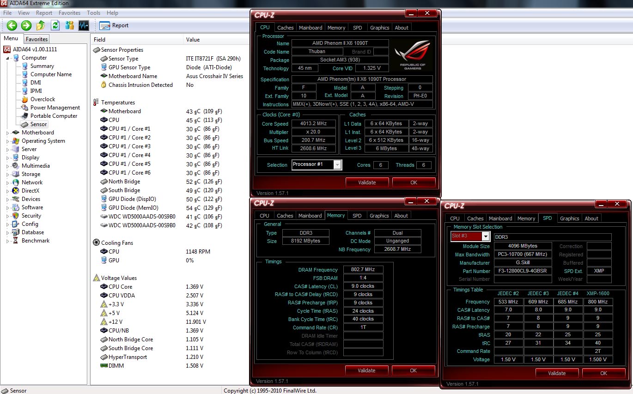Expand the Server tree node
This screenshot has width=633, height=394.
(x=8, y=150)
